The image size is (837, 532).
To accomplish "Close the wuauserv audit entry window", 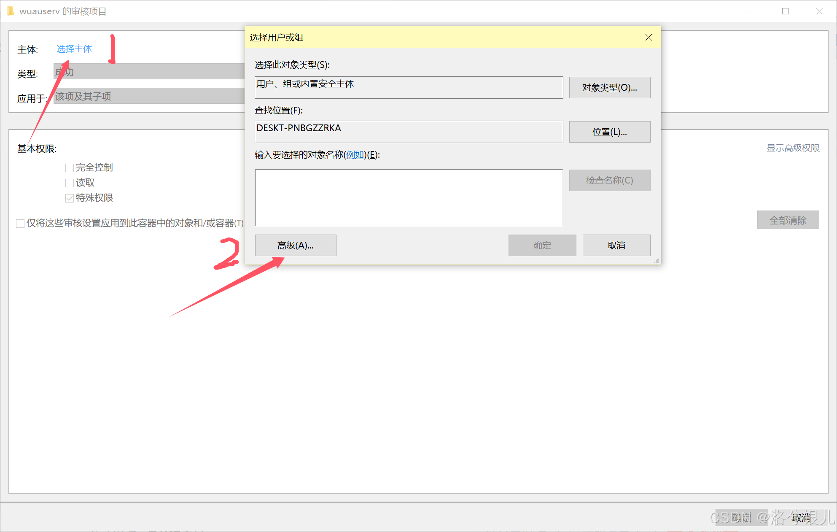I will [819, 11].
